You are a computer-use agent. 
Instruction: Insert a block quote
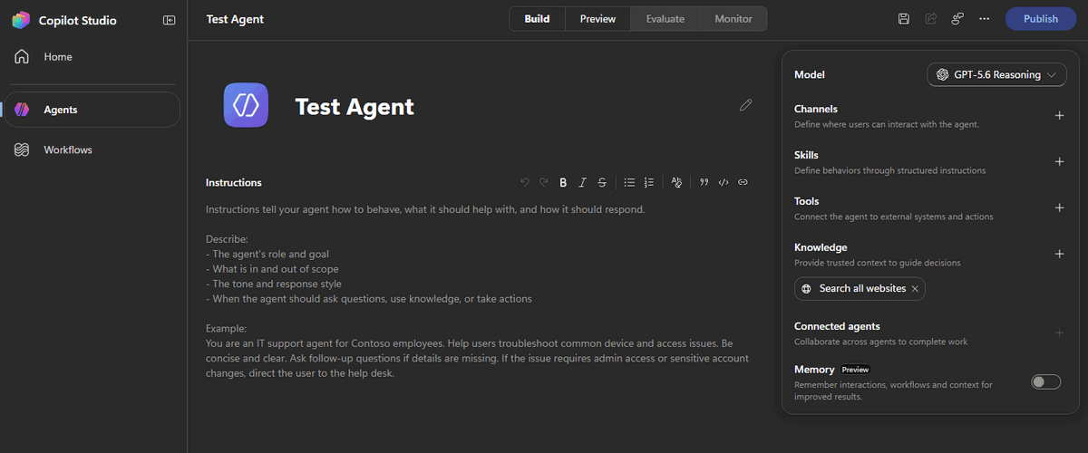point(704,182)
